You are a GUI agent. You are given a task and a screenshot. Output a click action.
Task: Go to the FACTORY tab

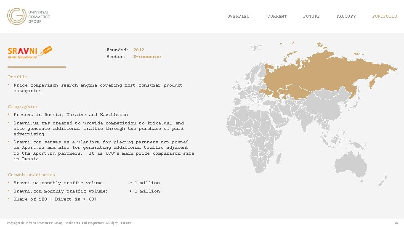pos(346,16)
